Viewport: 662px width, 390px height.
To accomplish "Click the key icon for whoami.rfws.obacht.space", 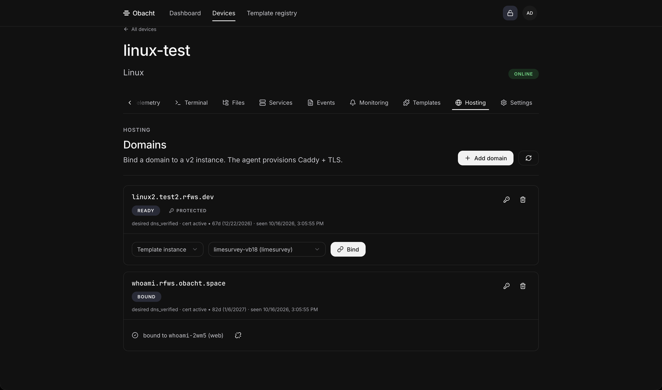I will point(506,286).
